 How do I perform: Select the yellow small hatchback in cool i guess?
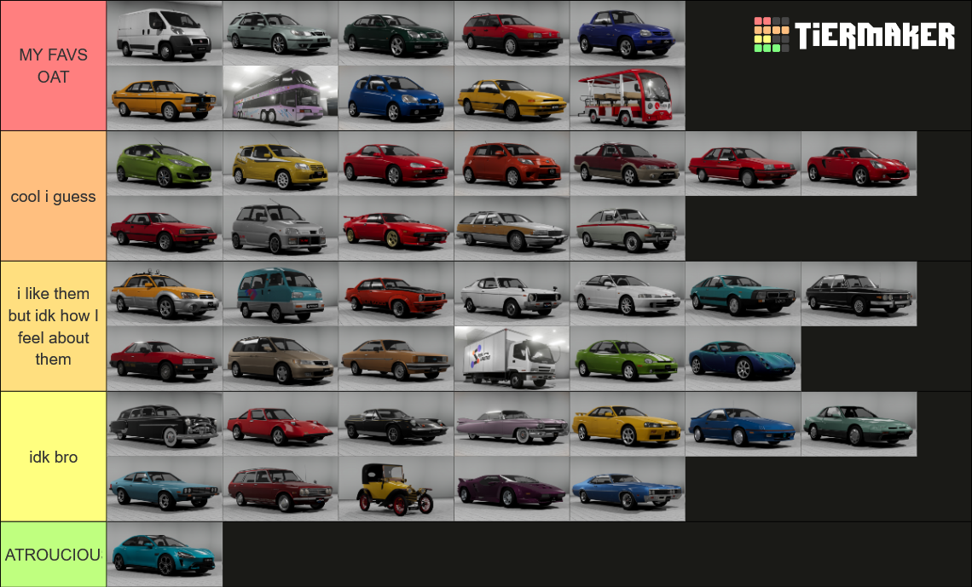[x=281, y=164]
